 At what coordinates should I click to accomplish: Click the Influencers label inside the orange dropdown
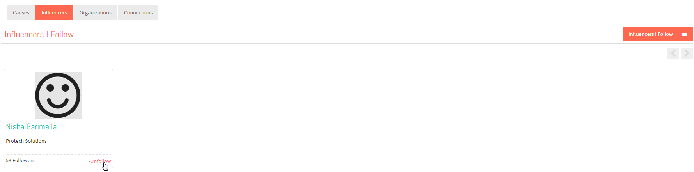coord(641,34)
